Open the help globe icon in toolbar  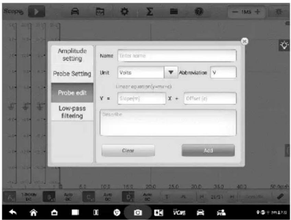tap(199, 12)
